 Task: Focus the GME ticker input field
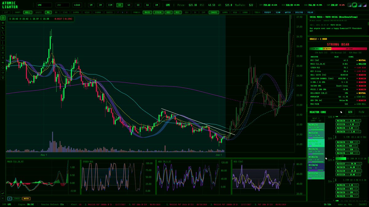click(x=44, y=5)
